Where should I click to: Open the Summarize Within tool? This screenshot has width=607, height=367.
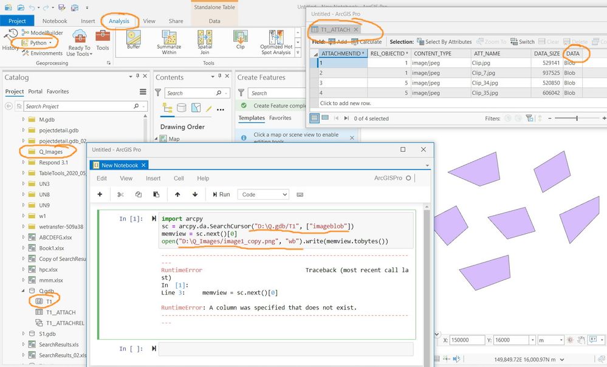point(169,42)
